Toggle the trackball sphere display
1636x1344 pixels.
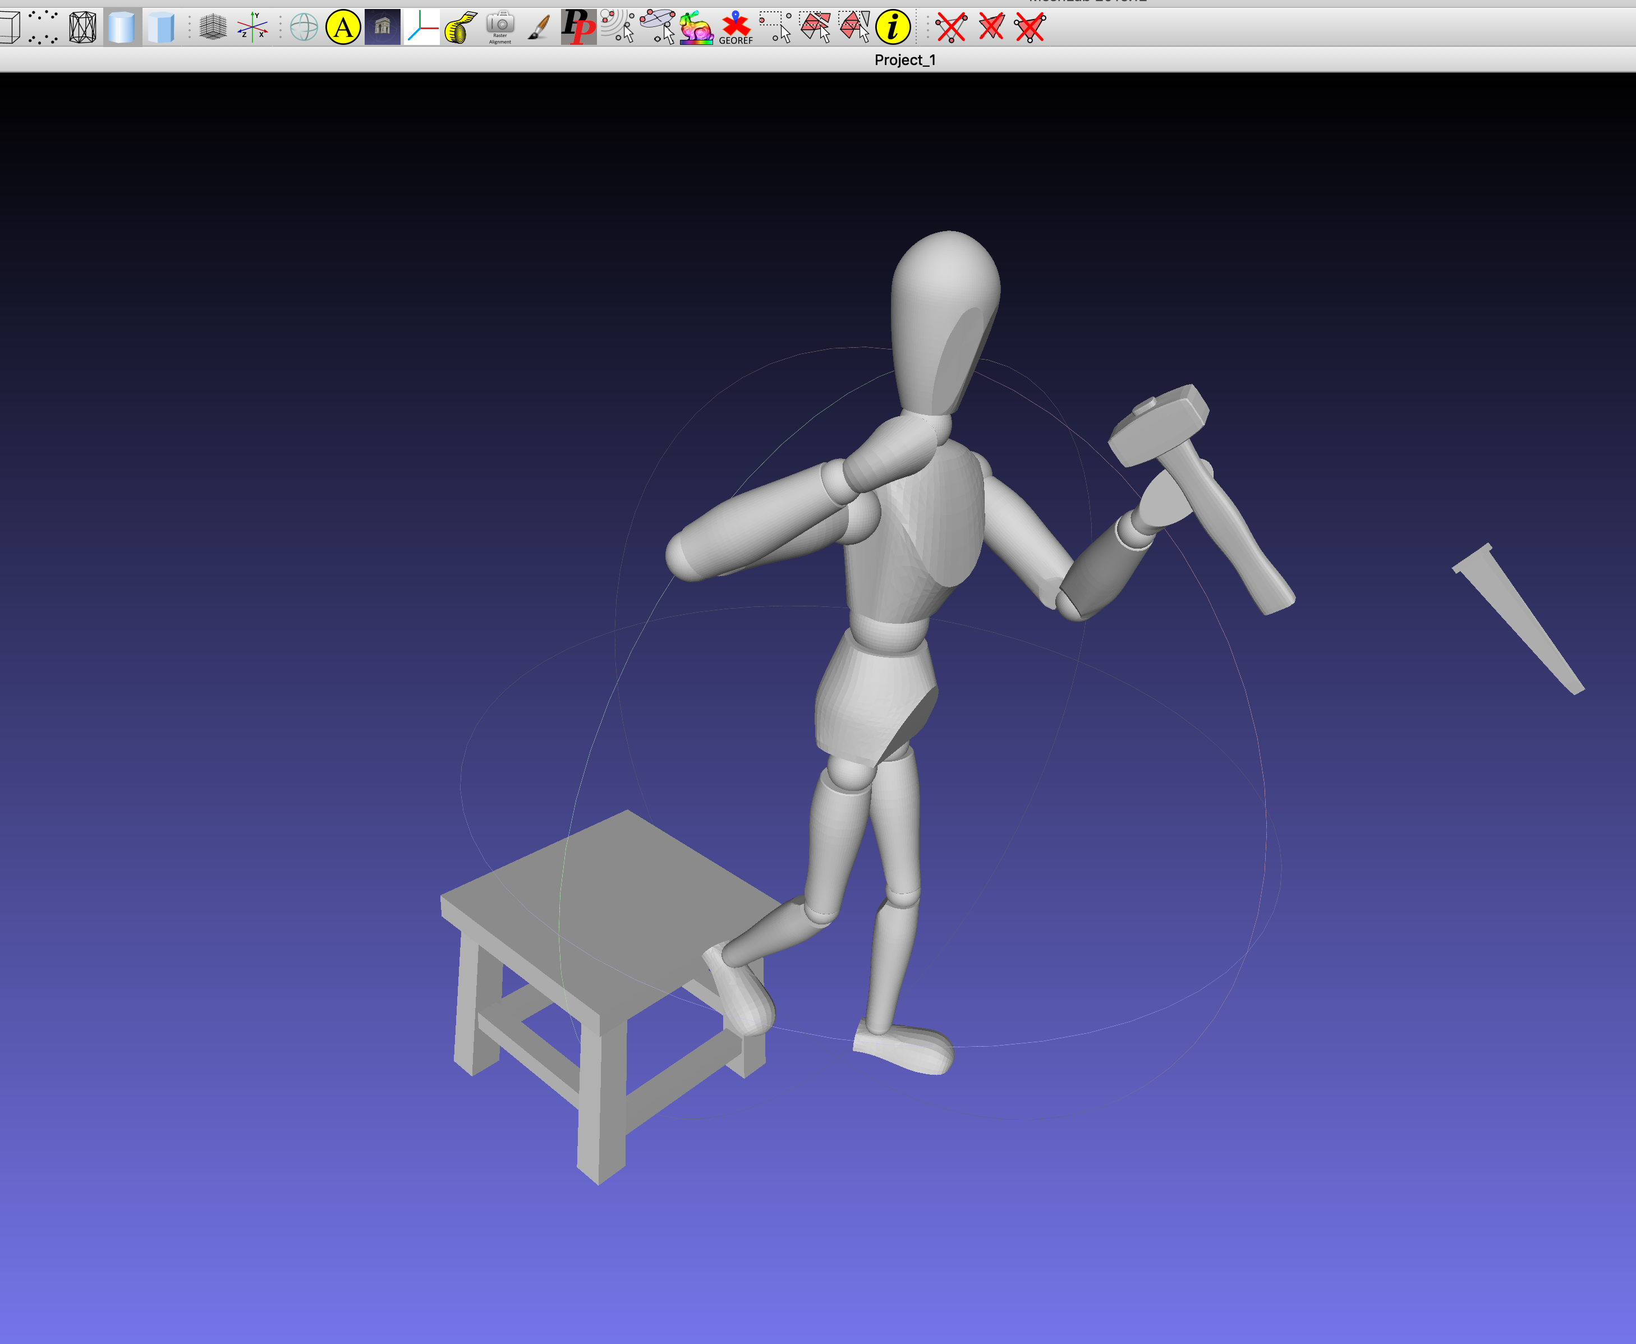(304, 27)
